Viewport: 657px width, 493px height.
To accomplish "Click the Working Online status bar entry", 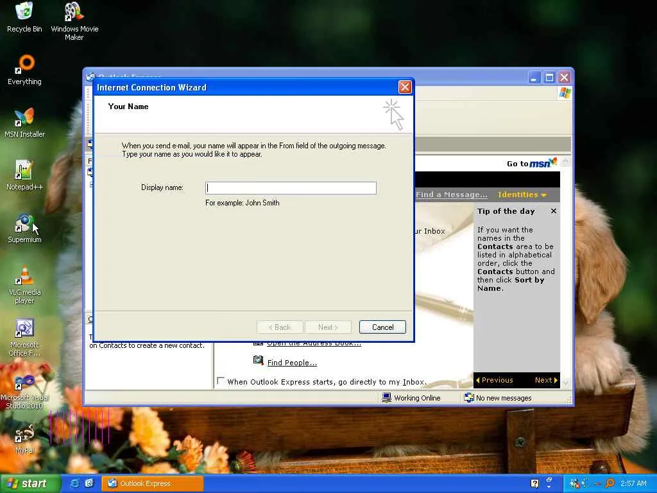I will [x=411, y=398].
